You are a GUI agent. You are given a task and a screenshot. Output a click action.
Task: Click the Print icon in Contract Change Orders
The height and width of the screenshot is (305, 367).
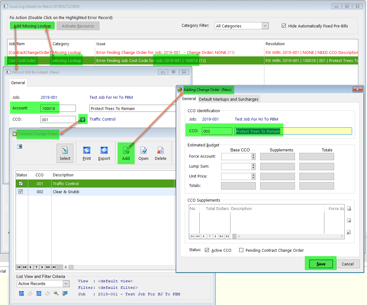tap(86, 153)
